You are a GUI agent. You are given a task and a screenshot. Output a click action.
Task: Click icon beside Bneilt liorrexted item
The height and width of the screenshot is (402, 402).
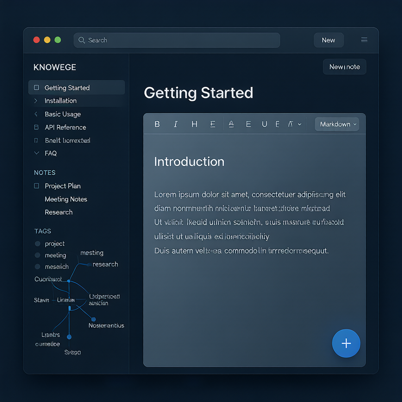click(x=36, y=141)
